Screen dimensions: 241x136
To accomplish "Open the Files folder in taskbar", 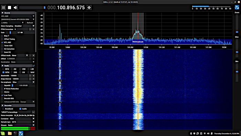I will point(10,133).
